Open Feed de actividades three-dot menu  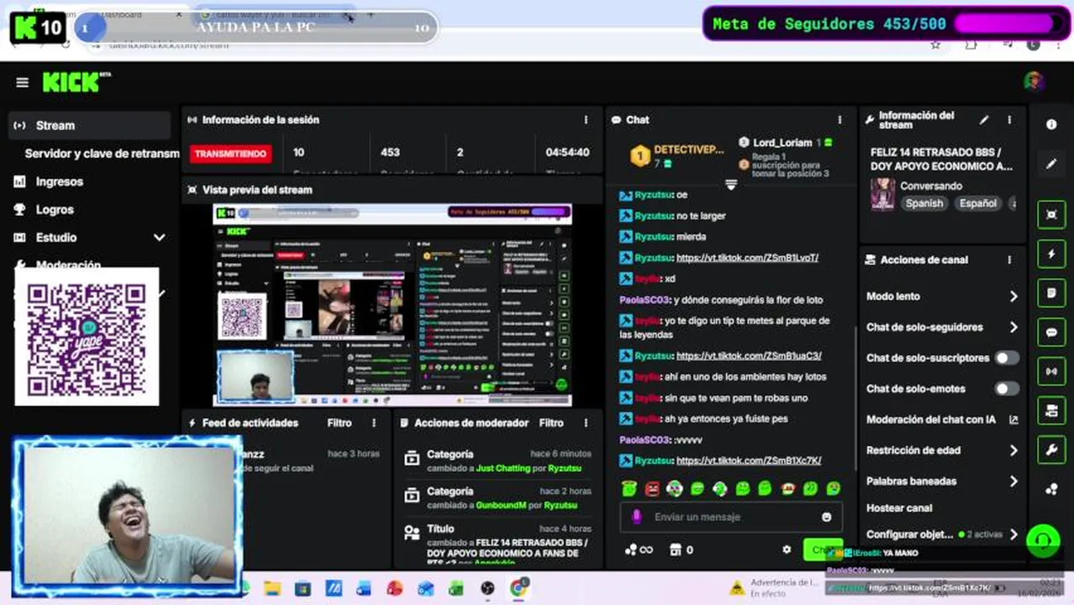click(374, 423)
